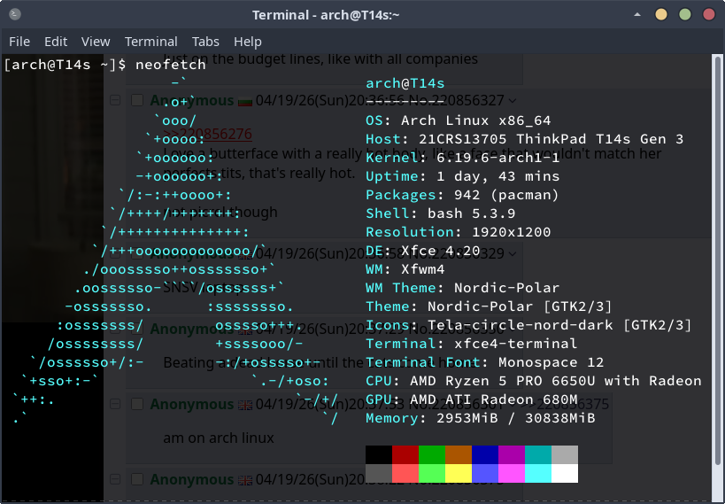Click the 'Packages: 942 (pacman)' line
This screenshot has width=725, height=504.
point(462,195)
